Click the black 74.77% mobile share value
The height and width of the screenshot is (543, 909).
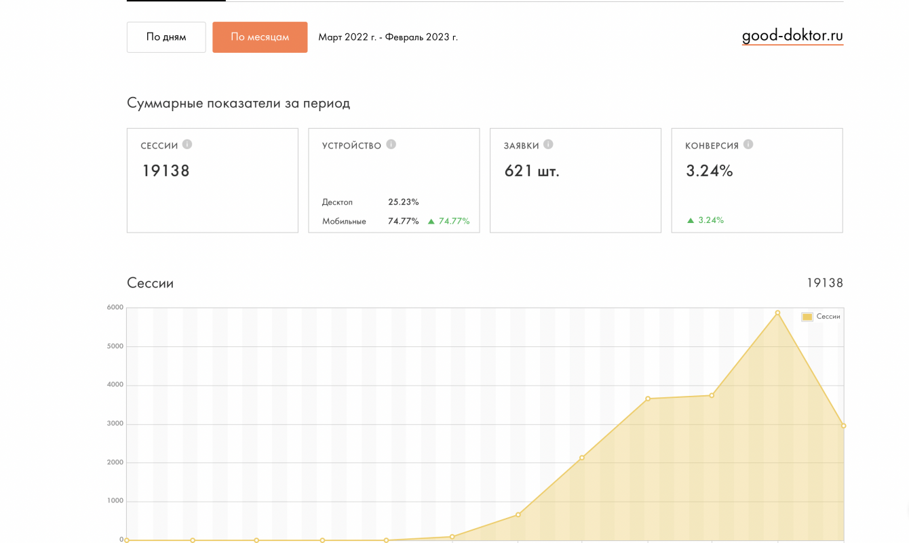click(404, 221)
